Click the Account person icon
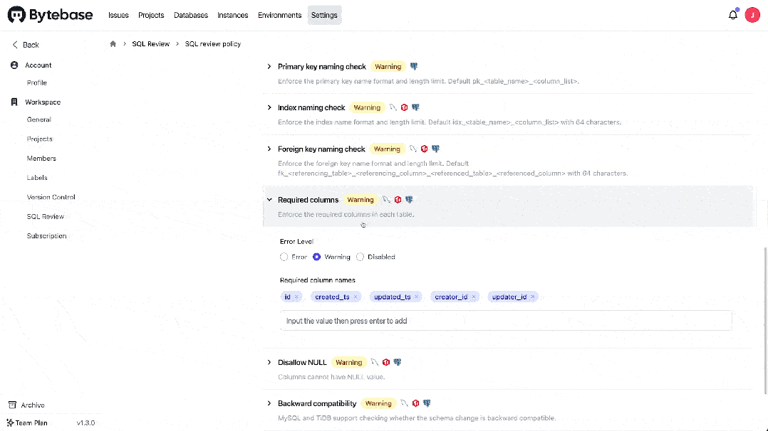The width and height of the screenshot is (768, 431). (x=14, y=65)
